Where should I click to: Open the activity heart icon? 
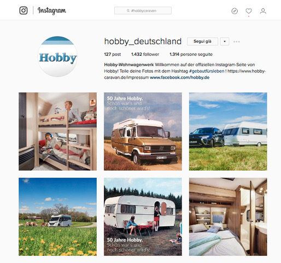coord(249,11)
